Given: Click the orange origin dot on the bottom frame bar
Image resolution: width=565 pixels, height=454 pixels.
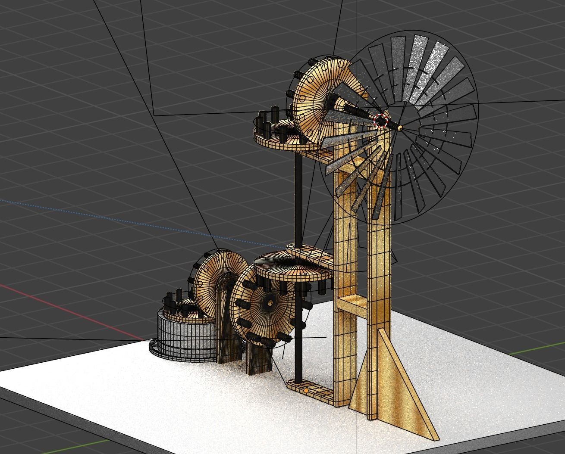Looking at the screenshot, I should pos(306,391).
